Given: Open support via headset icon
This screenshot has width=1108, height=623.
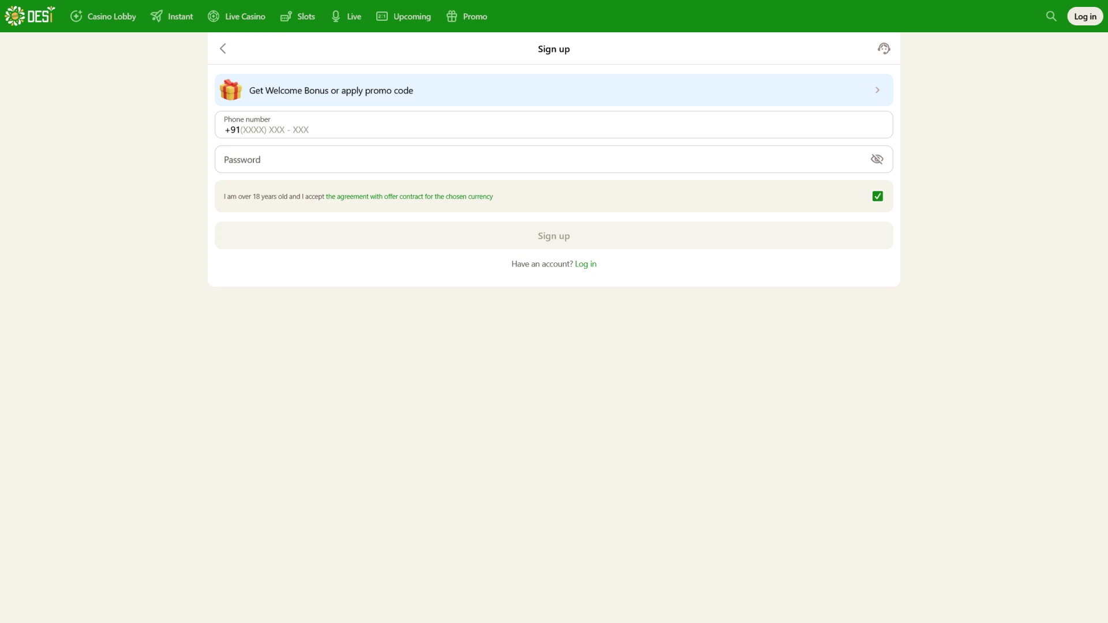Looking at the screenshot, I should coord(884,48).
